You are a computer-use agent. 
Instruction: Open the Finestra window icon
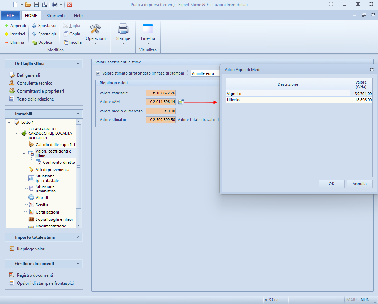pos(148,29)
